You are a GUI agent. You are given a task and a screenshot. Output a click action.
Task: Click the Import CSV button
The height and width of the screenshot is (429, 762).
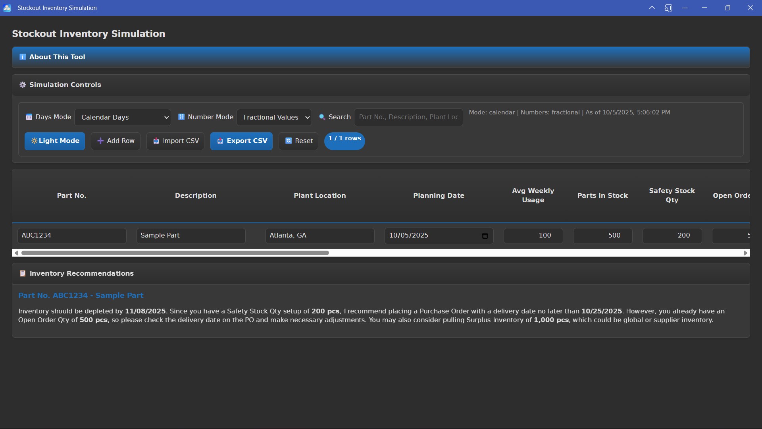(175, 141)
